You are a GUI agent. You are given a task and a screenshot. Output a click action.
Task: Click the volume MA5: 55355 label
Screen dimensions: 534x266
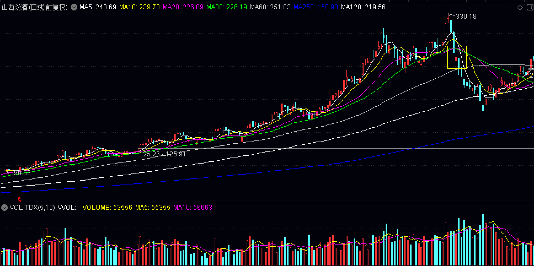pyautogui.click(x=153, y=208)
